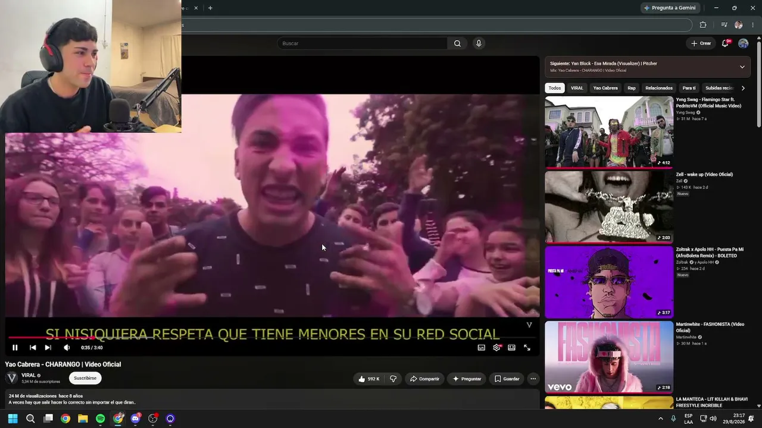Select the Yao Cabrera filter chip
The width and height of the screenshot is (762, 428).
[x=605, y=88]
